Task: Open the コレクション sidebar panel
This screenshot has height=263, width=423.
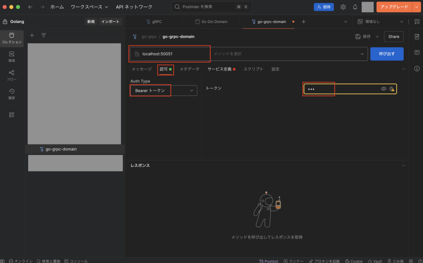Action: [12, 38]
